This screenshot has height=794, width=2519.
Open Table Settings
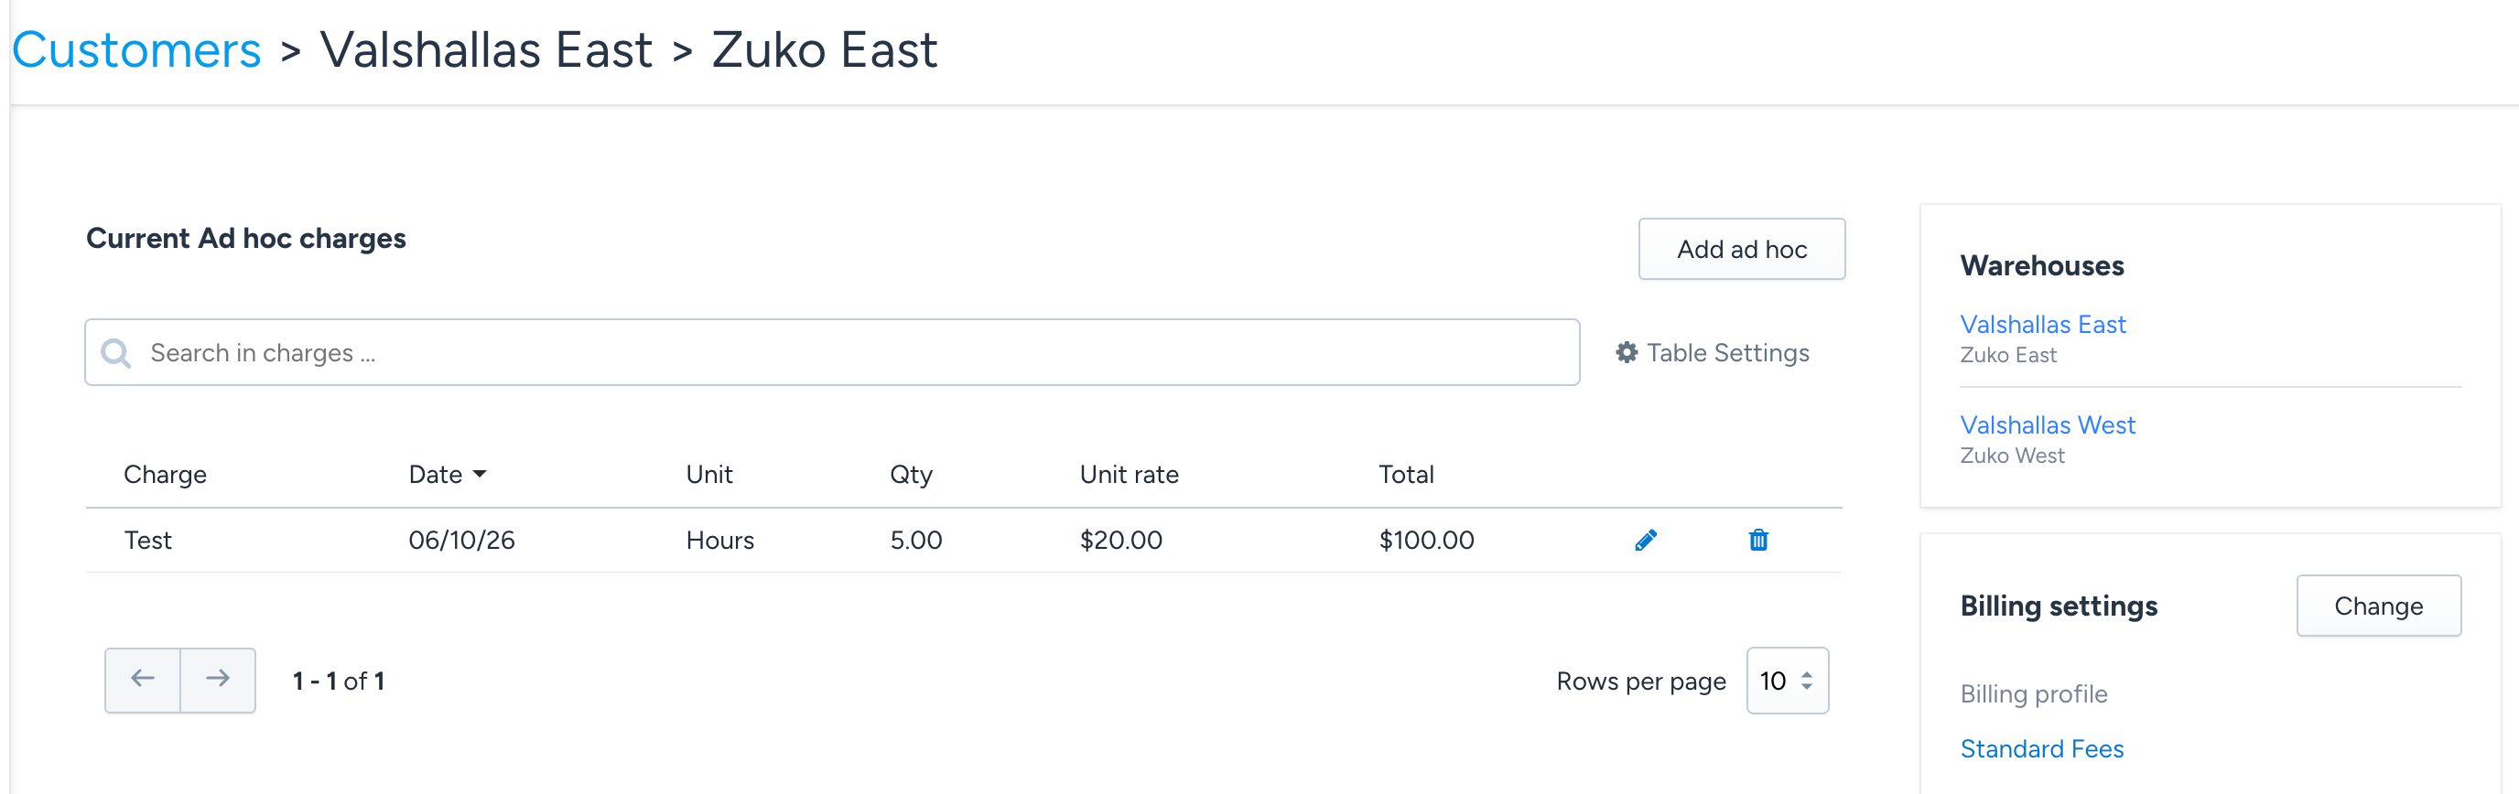point(1713,352)
